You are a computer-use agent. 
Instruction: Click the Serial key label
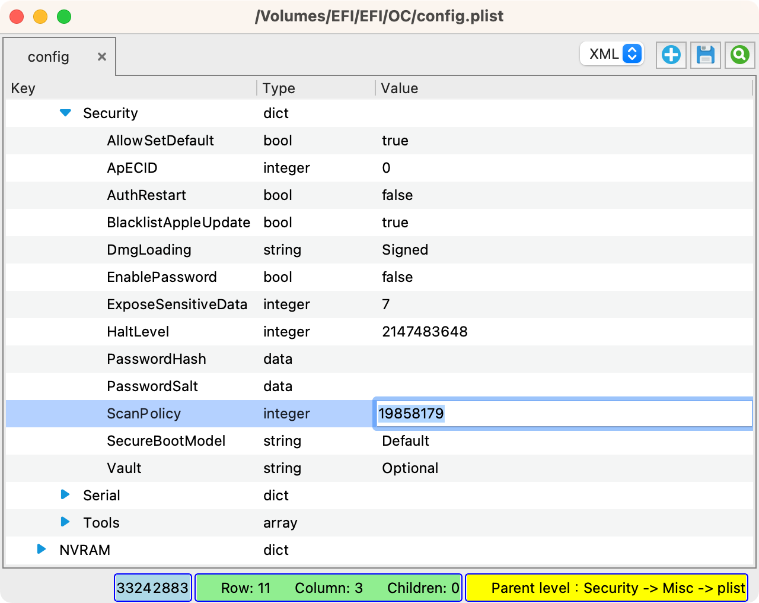[101, 496]
